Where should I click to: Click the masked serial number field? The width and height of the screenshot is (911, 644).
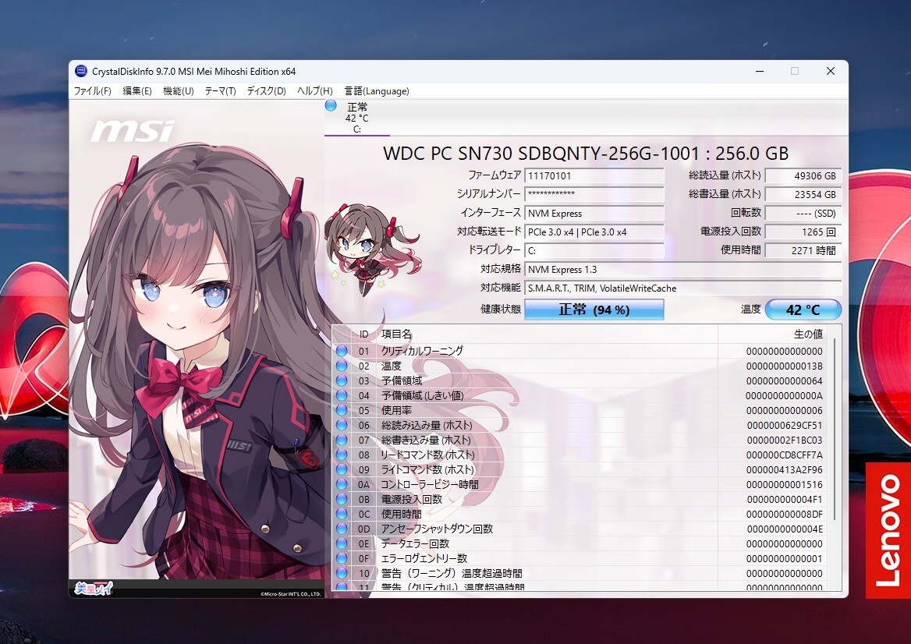point(594,194)
